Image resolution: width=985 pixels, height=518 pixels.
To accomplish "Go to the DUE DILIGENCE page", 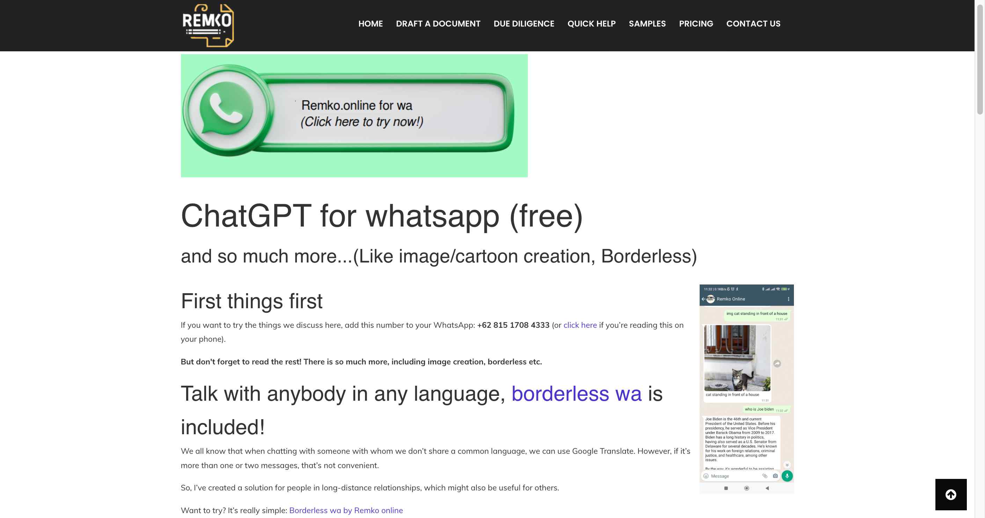I will 524,24.
